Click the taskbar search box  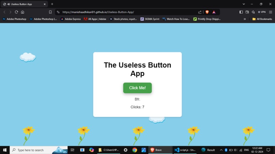(x=39, y=150)
